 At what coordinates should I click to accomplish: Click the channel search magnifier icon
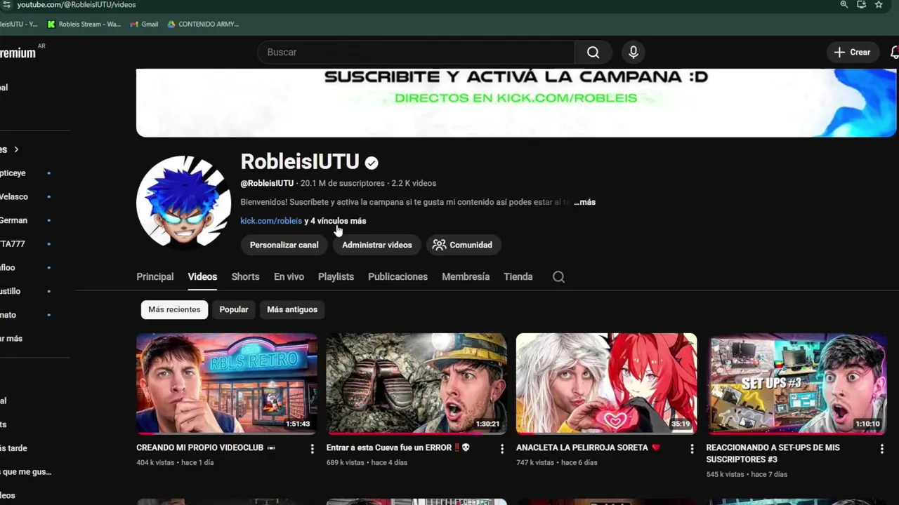click(558, 277)
